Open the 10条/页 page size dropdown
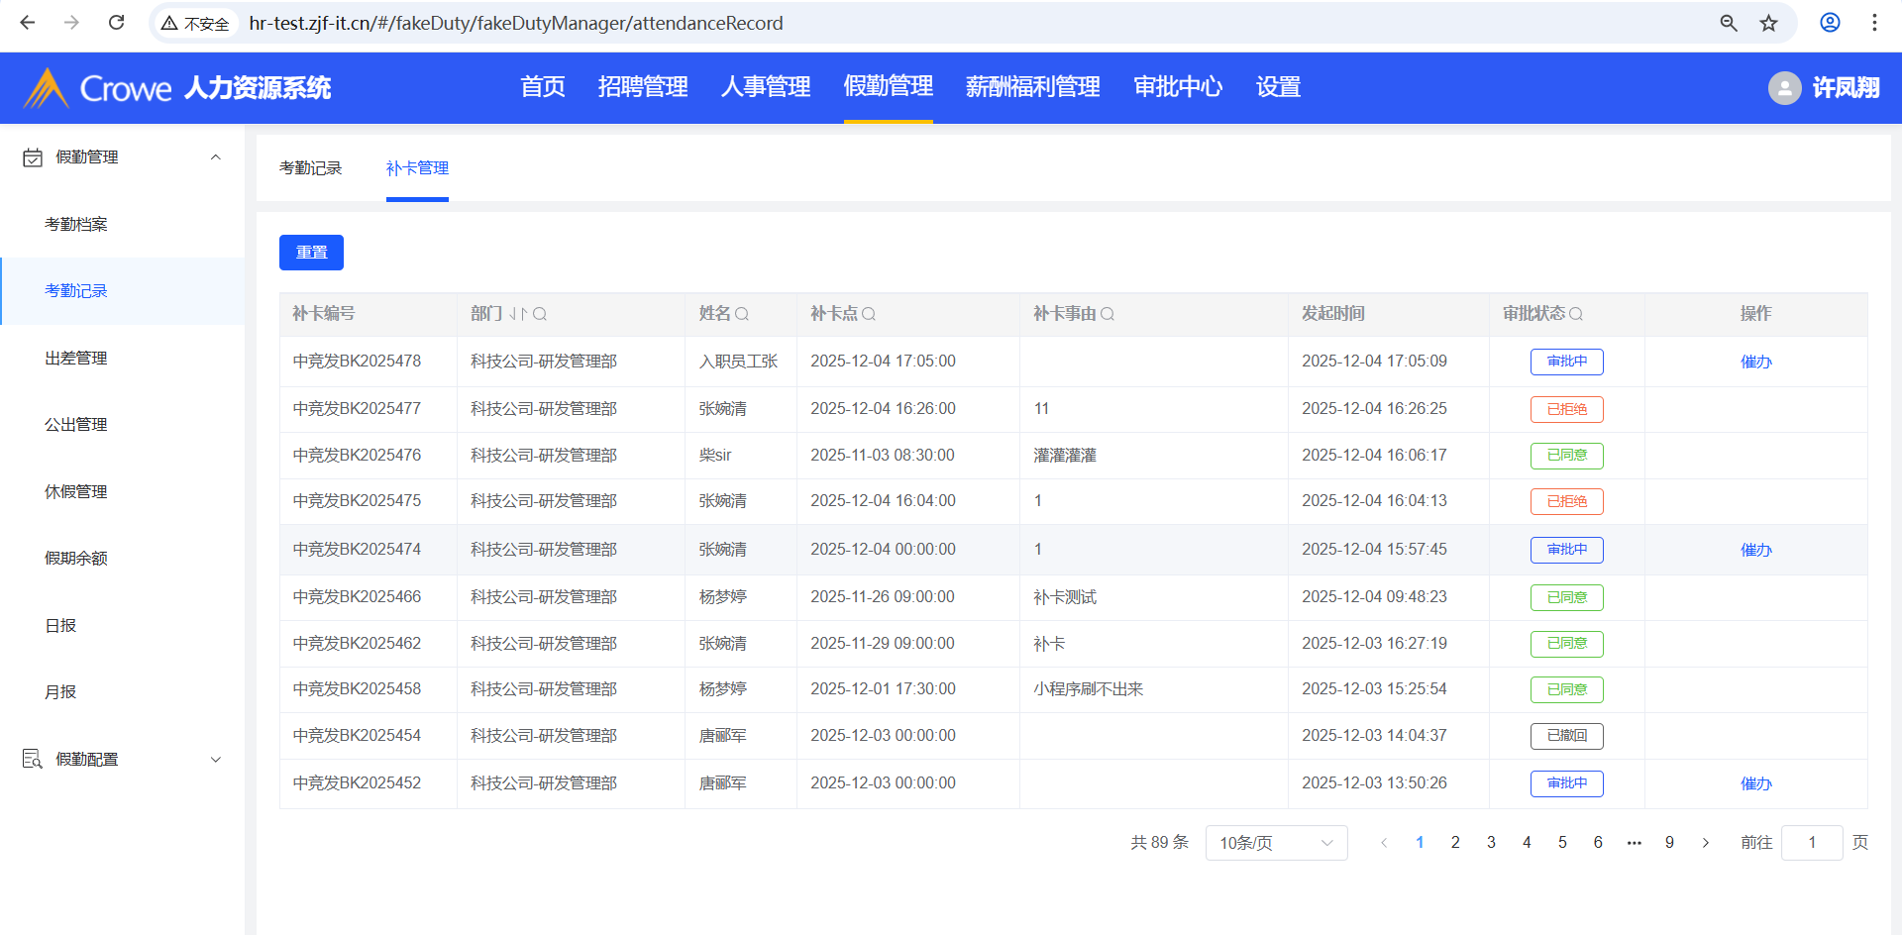This screenshot has width=1902, height=935. (x=1276, y=843)
